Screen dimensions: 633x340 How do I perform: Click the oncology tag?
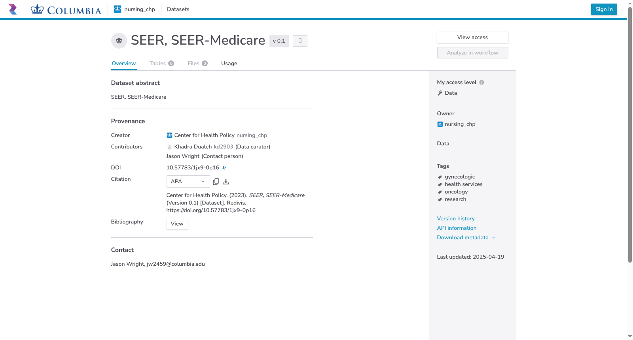tap(456, 192)
